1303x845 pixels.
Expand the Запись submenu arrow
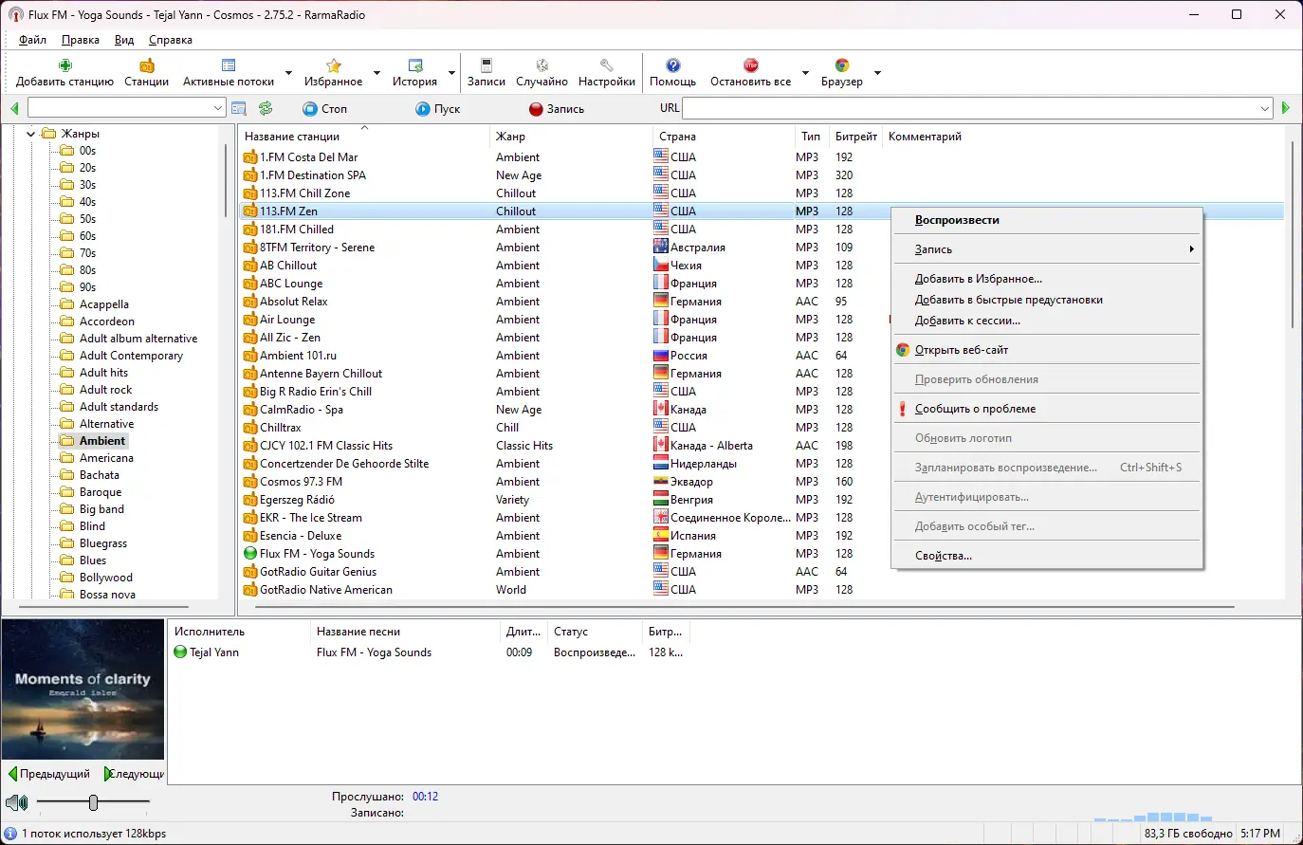coord(1191,249)
